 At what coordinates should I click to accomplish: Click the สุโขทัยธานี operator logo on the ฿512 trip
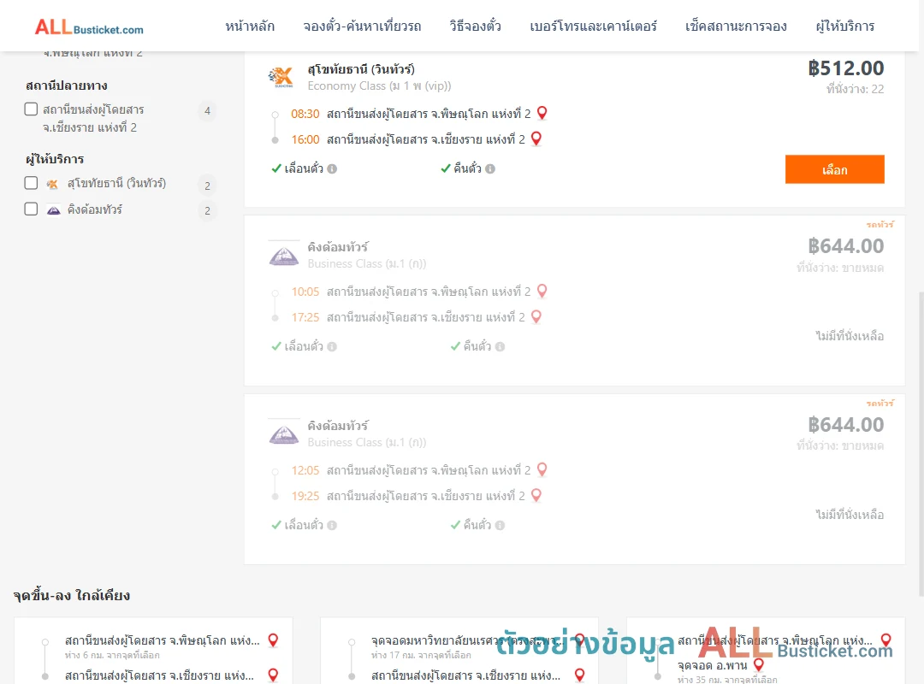[x=281, y=77]
